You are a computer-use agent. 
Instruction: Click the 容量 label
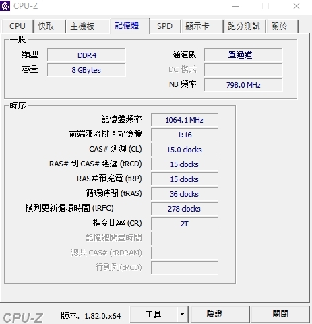click(30, 69)
